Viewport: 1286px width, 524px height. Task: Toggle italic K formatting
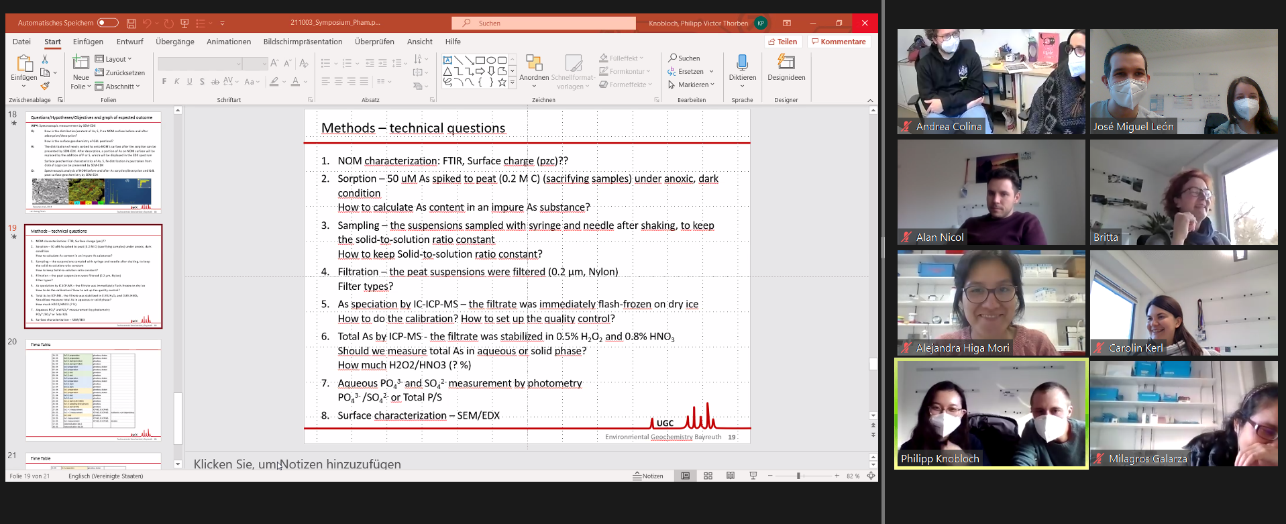177,81
